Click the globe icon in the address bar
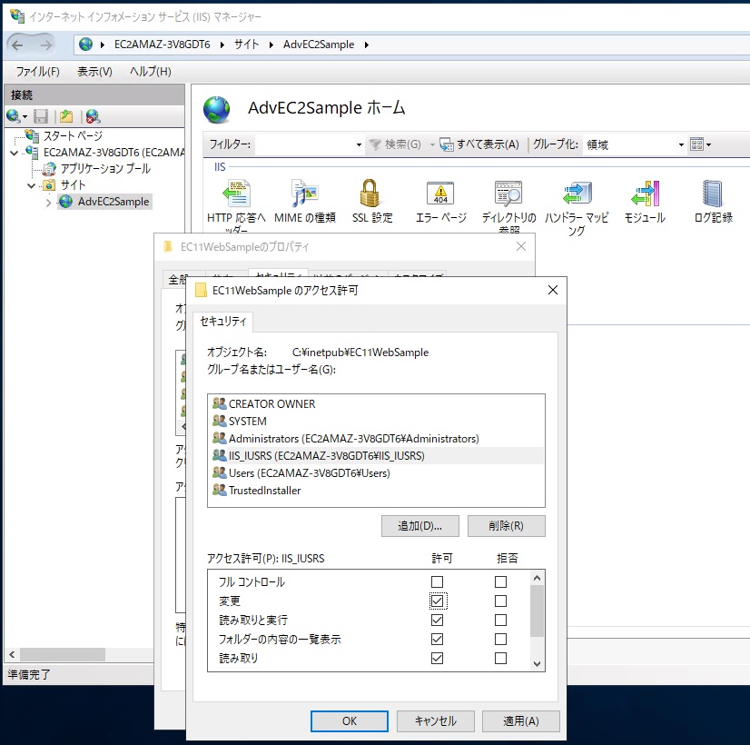750x745 pixels. (x=85, y=45)
